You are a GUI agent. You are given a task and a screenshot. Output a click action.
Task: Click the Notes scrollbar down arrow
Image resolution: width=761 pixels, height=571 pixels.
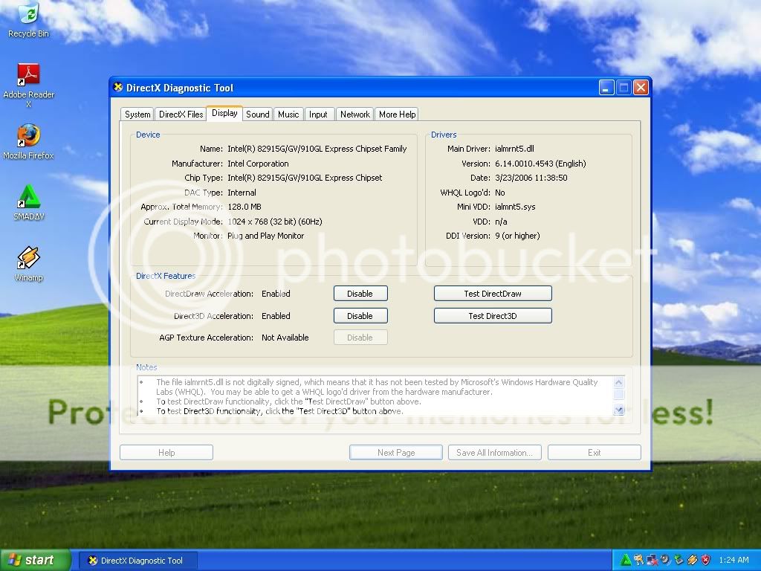pyautogui.click(x=618, y=410)
